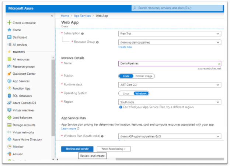230x167 pixels.
Task: Open the Runtime stack dropdown
Action: click(170, 85)
